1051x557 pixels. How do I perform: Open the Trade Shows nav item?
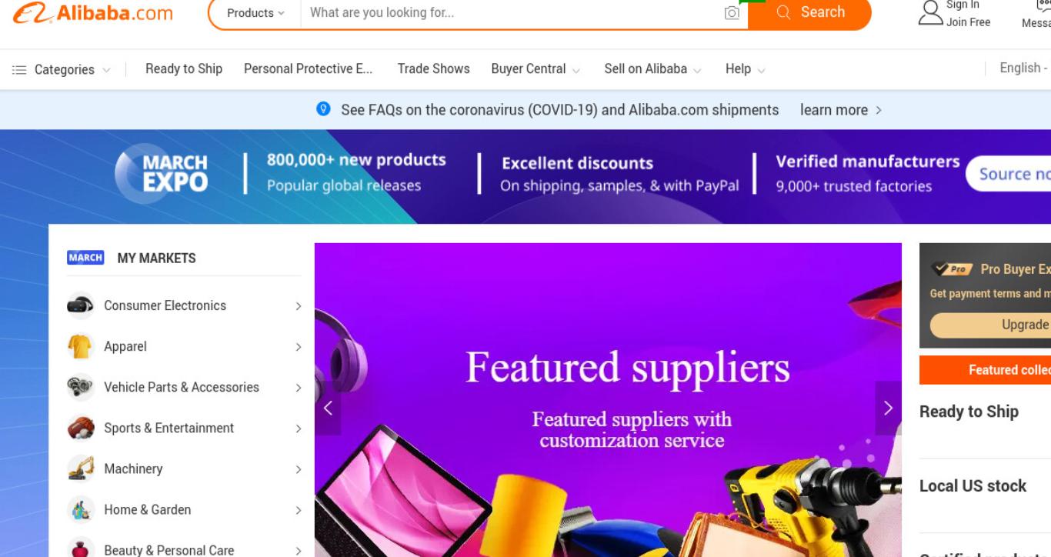click(433, 69)
